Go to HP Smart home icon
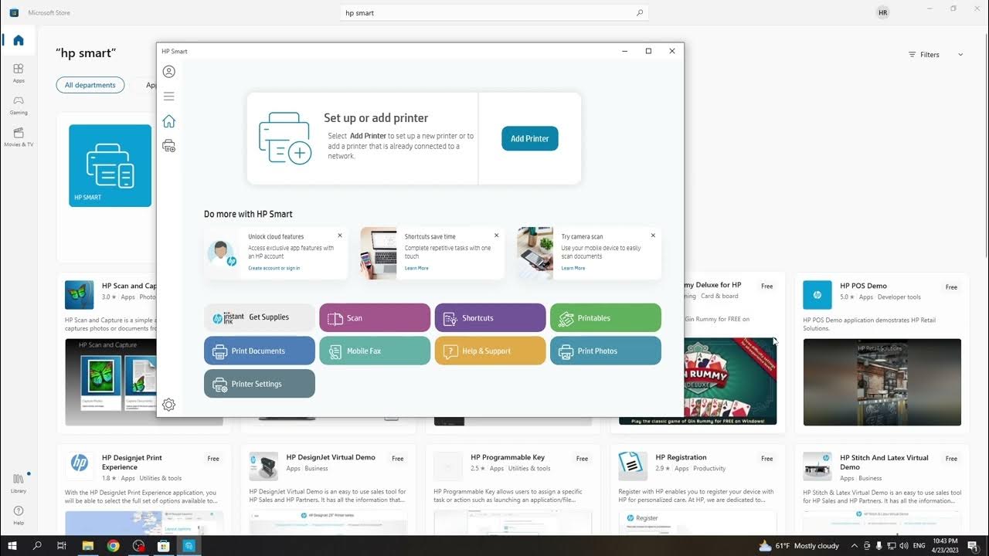 (x=168, y=121)
